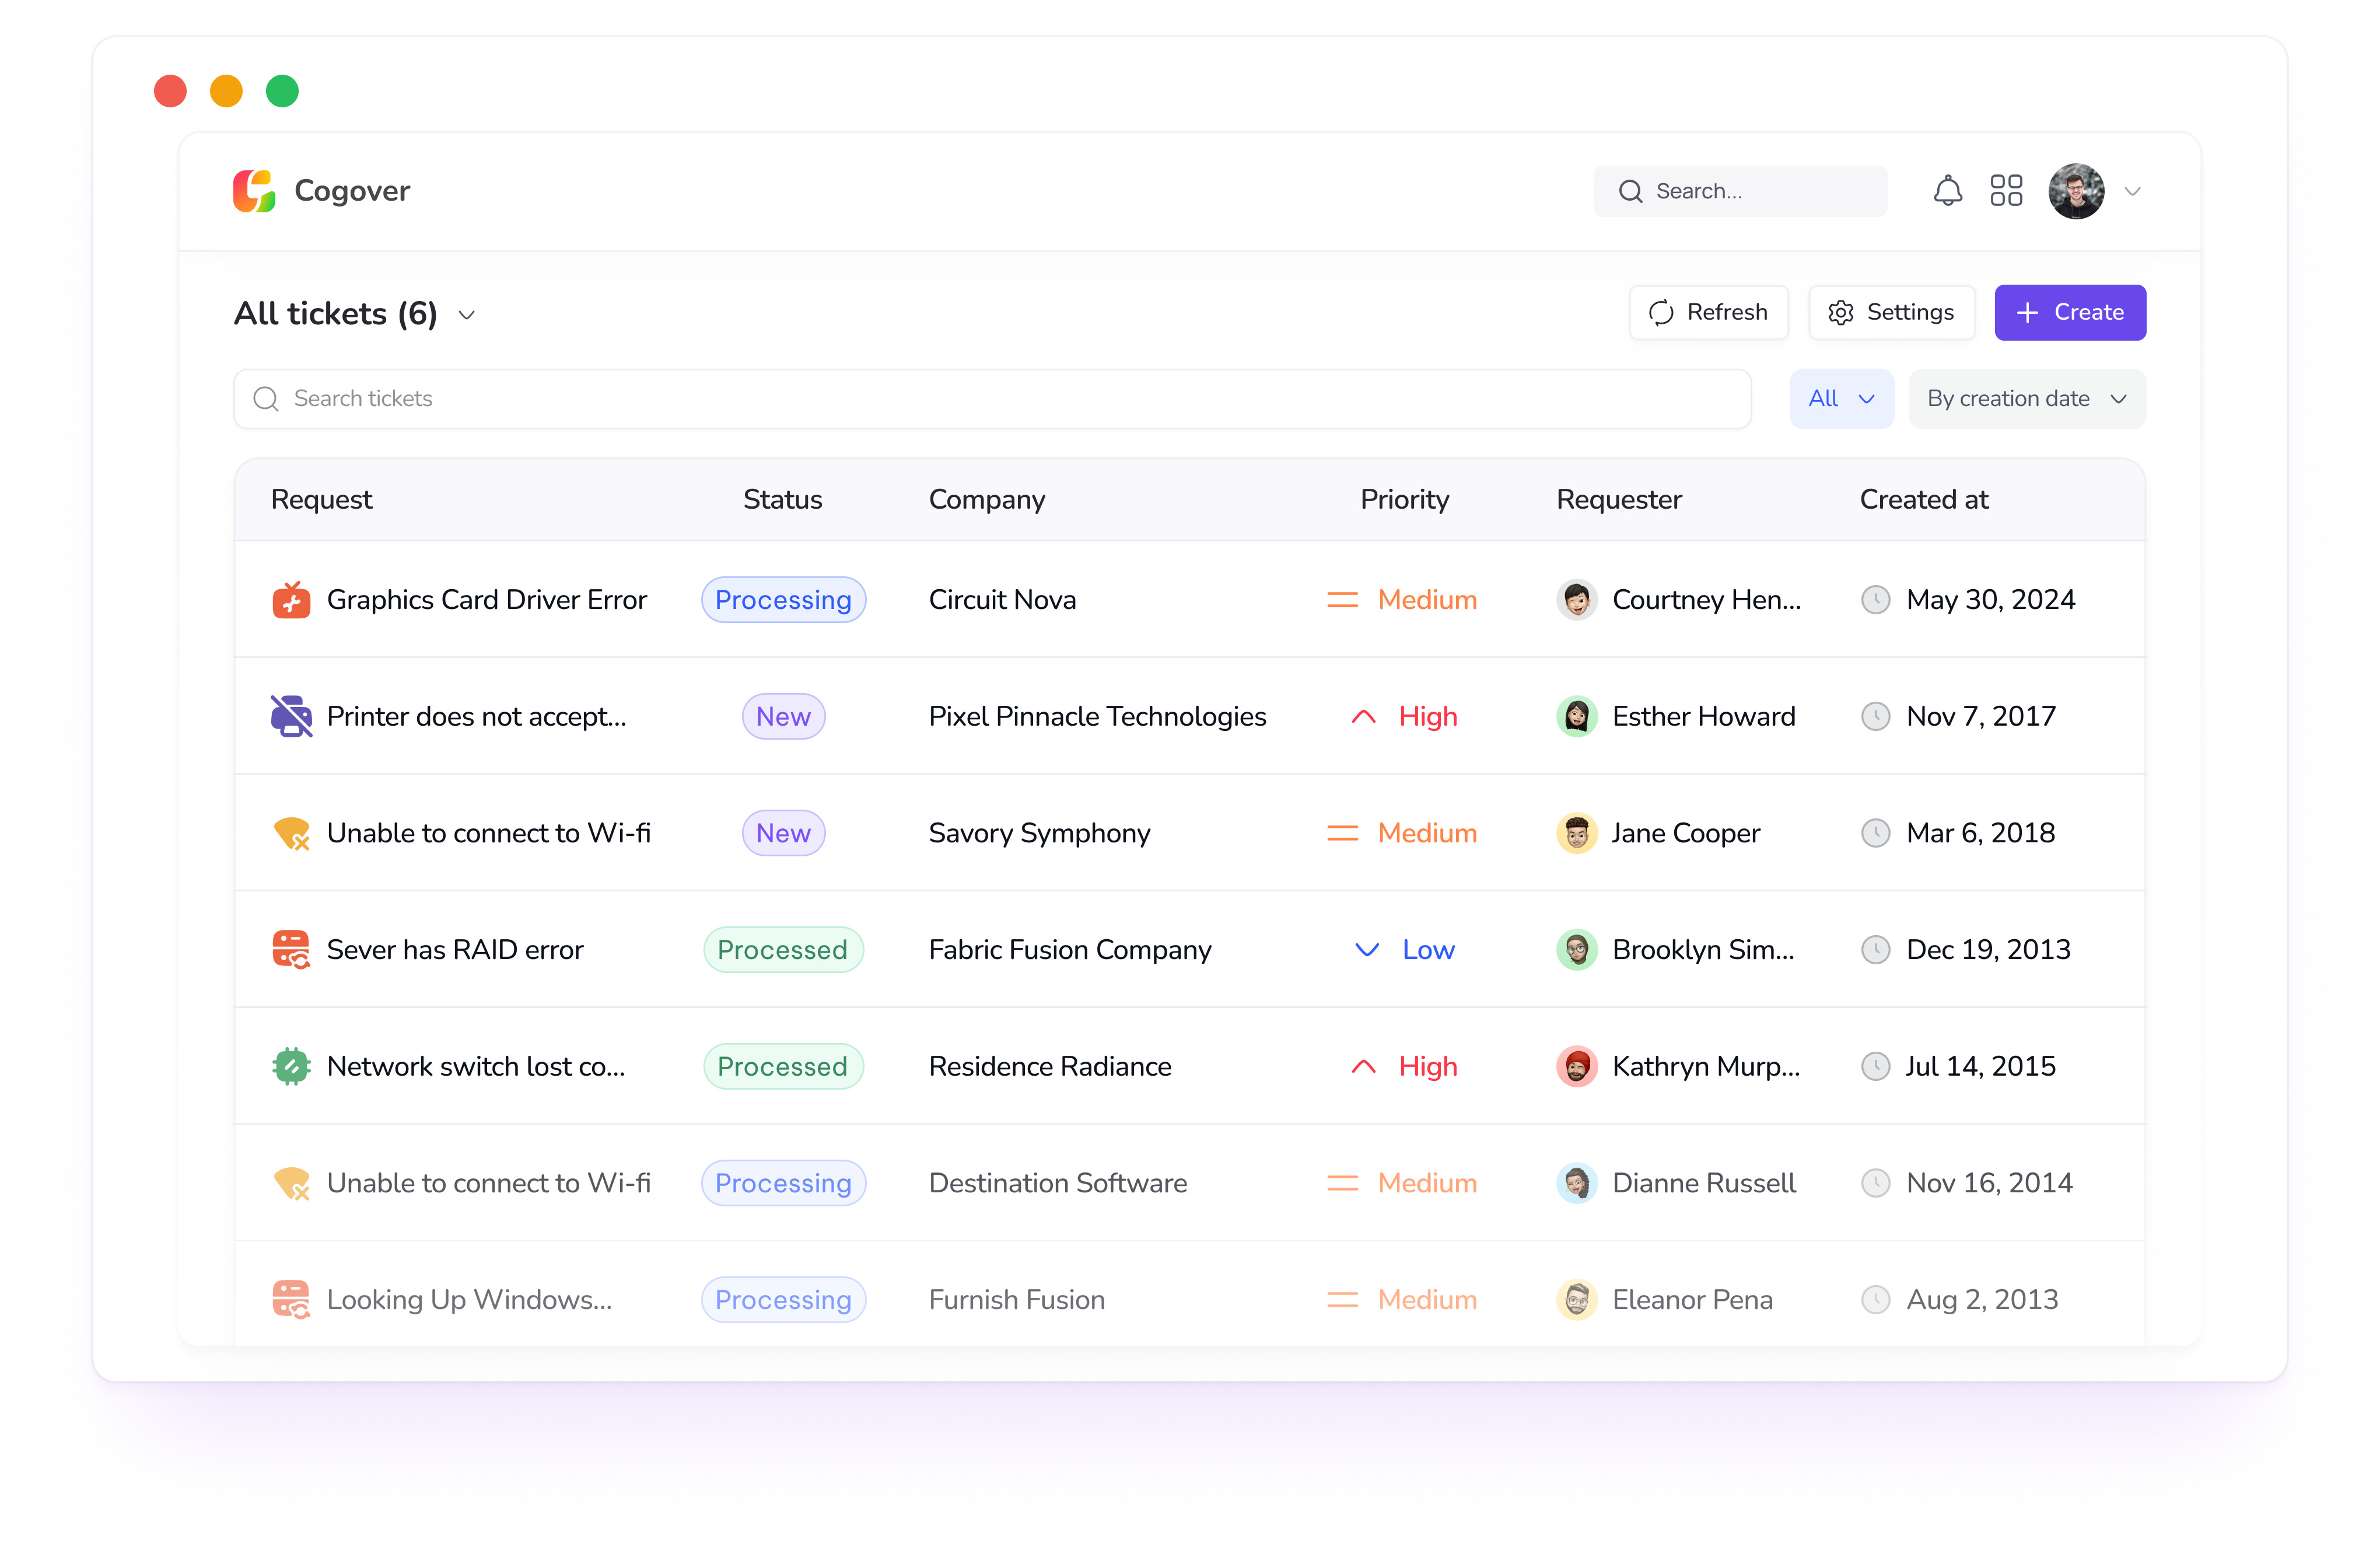
Task: Click the Cogover logo icon
Action: pos(254,191)
